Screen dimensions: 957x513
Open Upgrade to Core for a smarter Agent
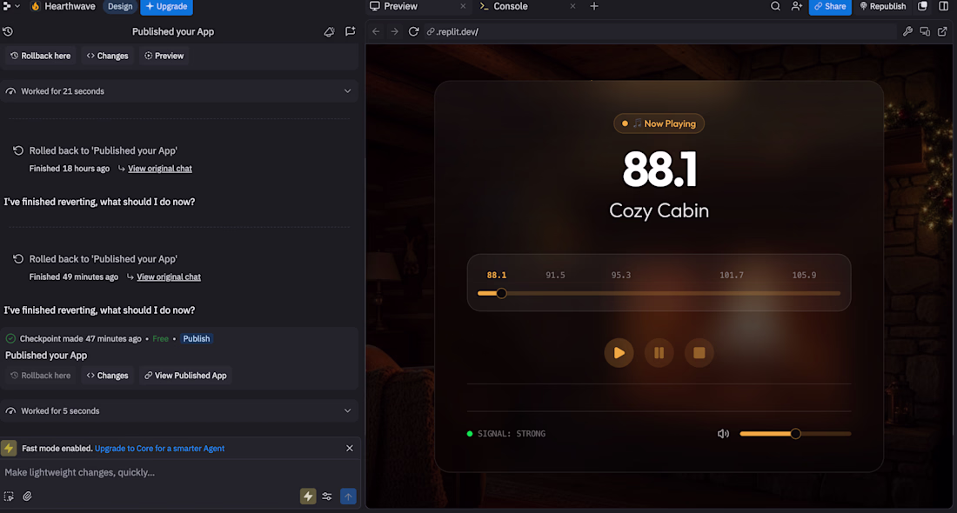(159, 449)
